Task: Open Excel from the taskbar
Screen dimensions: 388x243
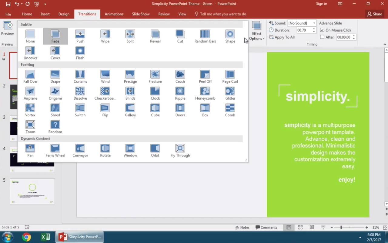Action: pos(45,237)
